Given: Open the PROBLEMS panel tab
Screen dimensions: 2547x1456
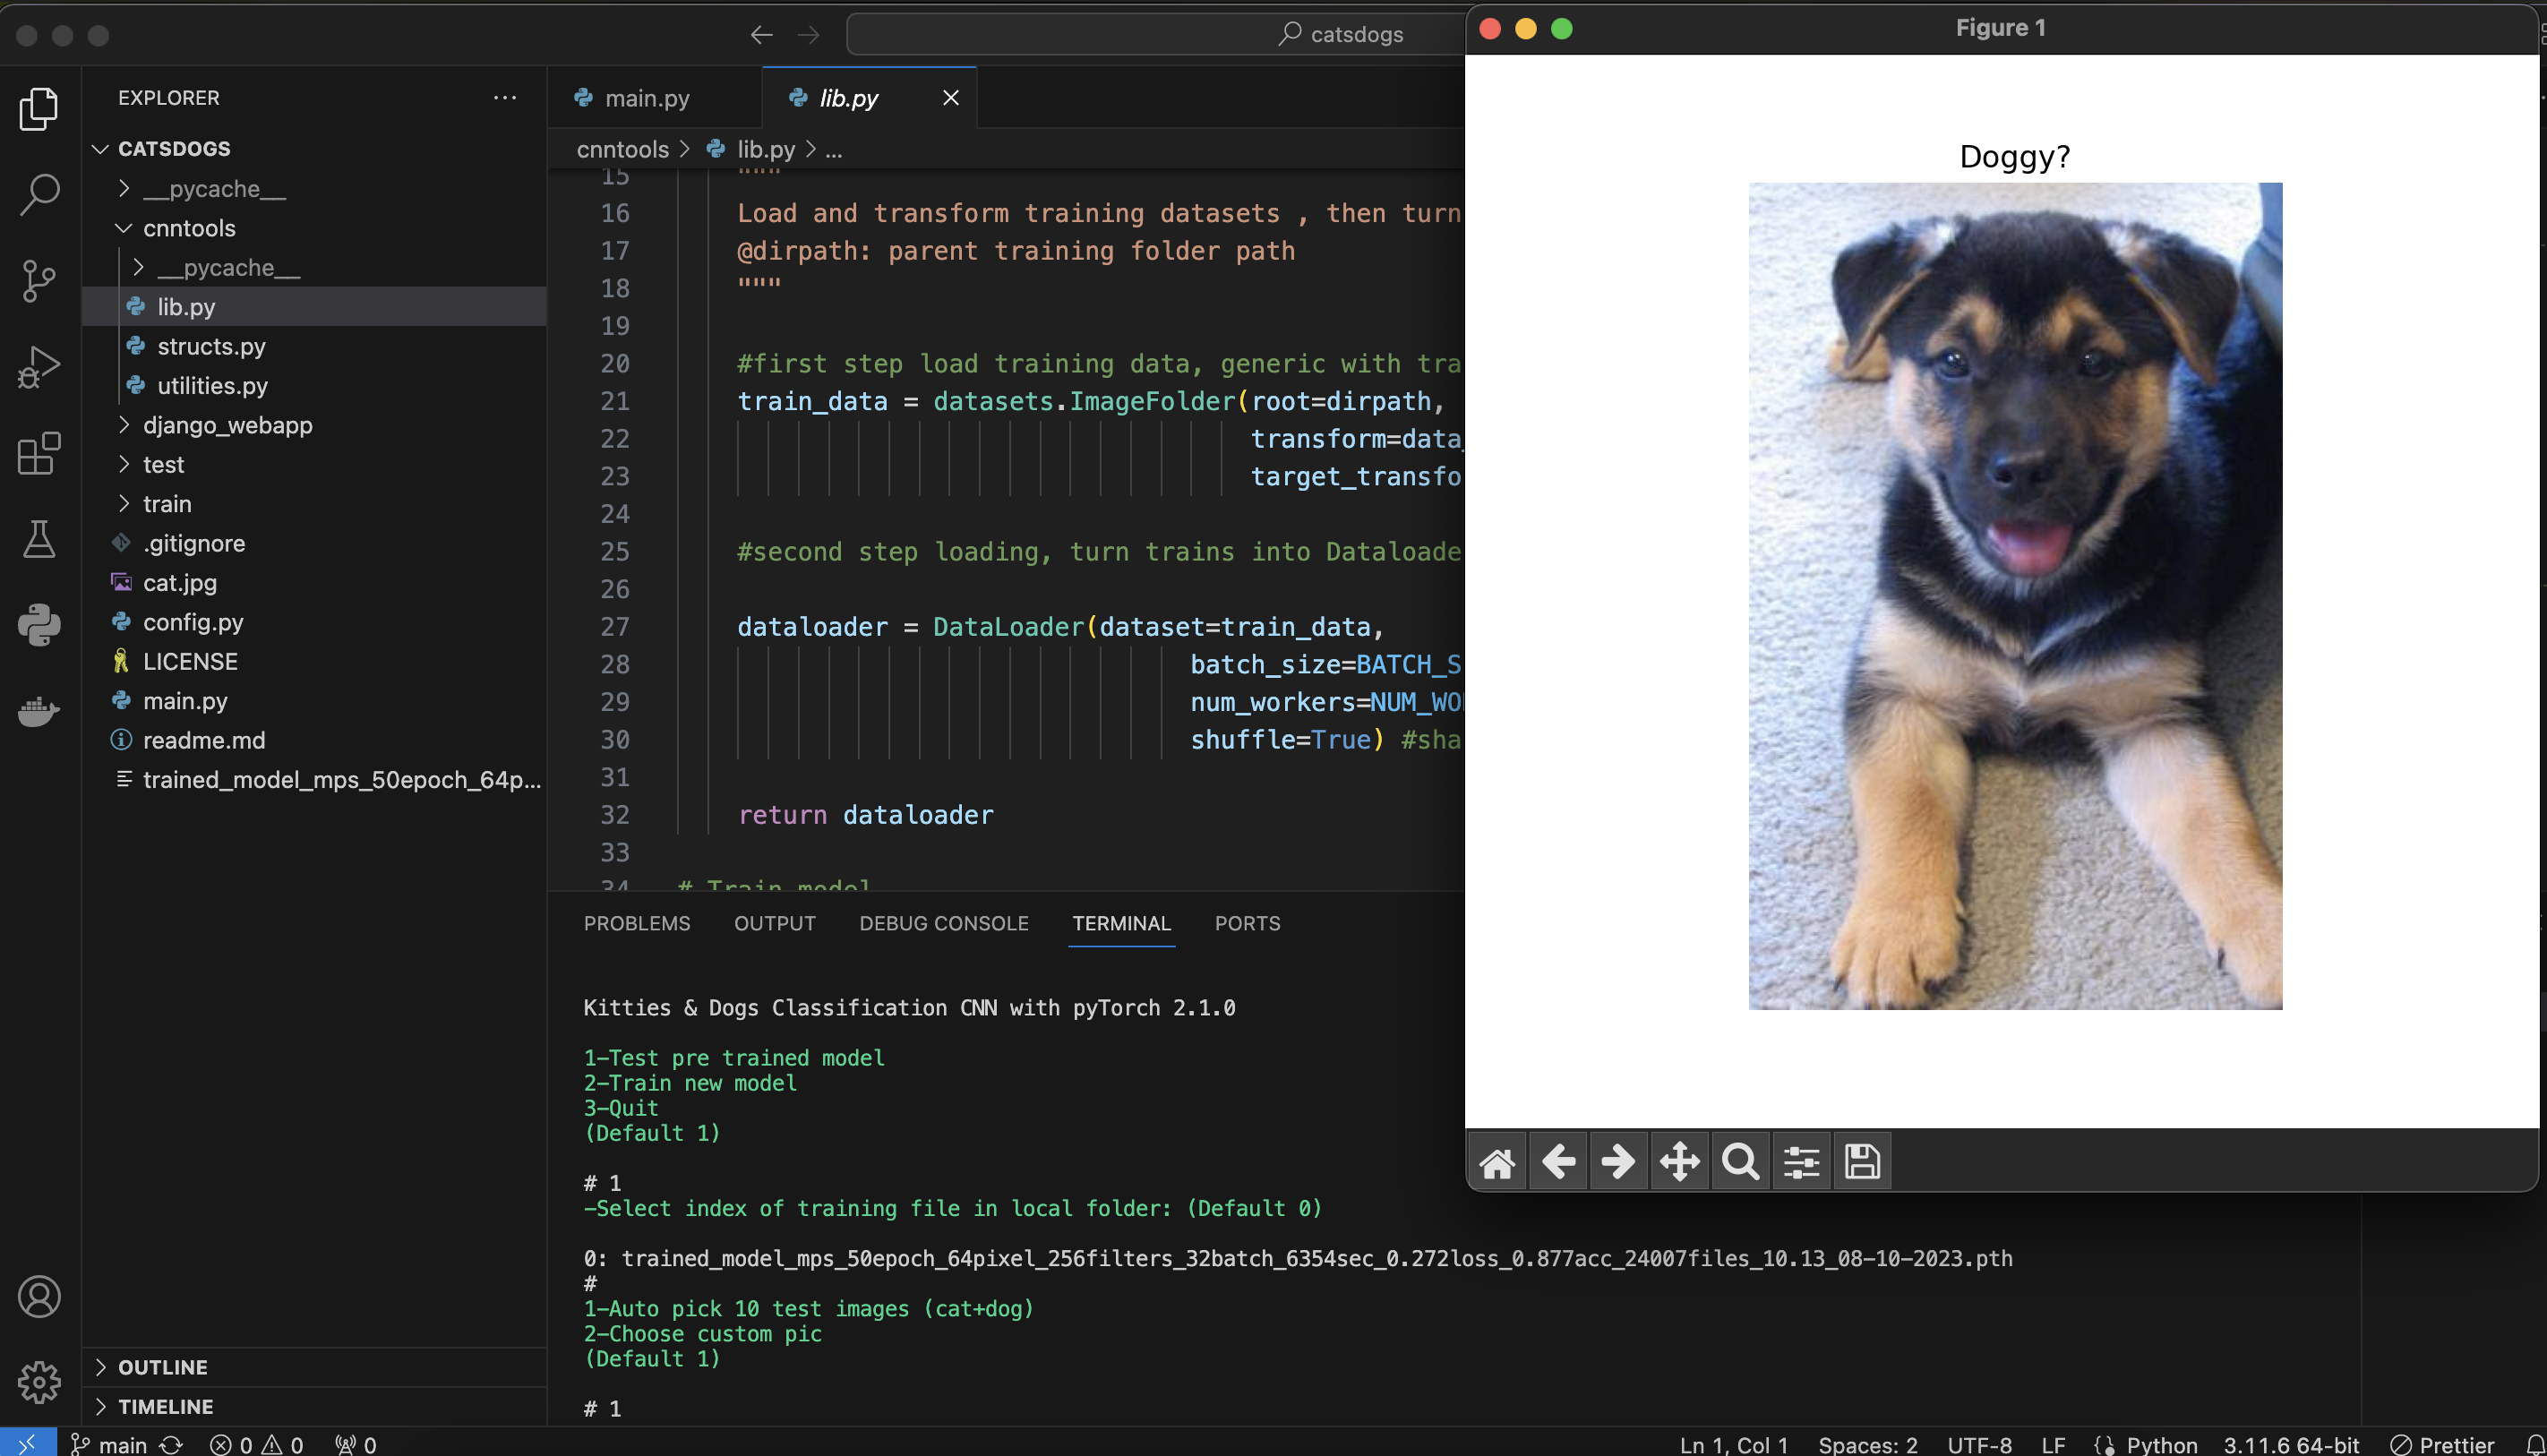Looking at the screenshot, I should tap(636, 923).
